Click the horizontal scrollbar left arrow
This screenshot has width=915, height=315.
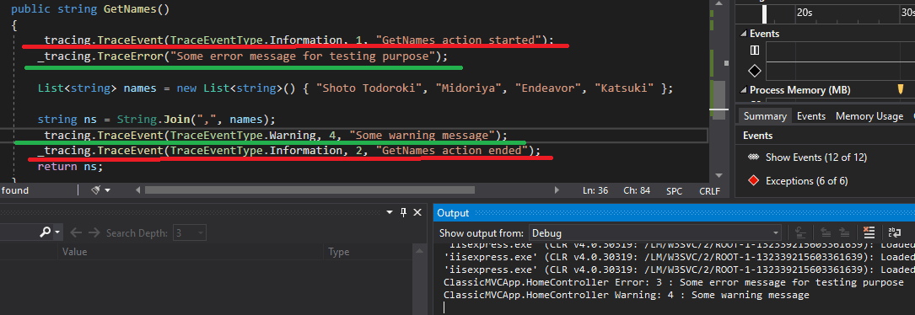tap(137, 190)
